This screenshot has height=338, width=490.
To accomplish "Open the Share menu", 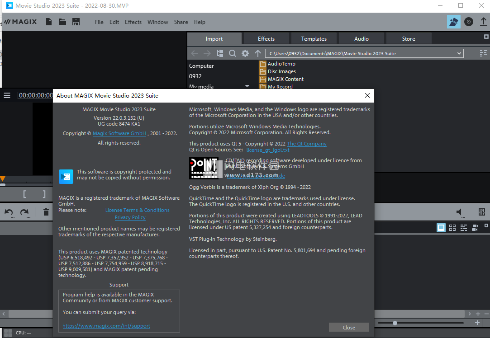I will 181,22.
